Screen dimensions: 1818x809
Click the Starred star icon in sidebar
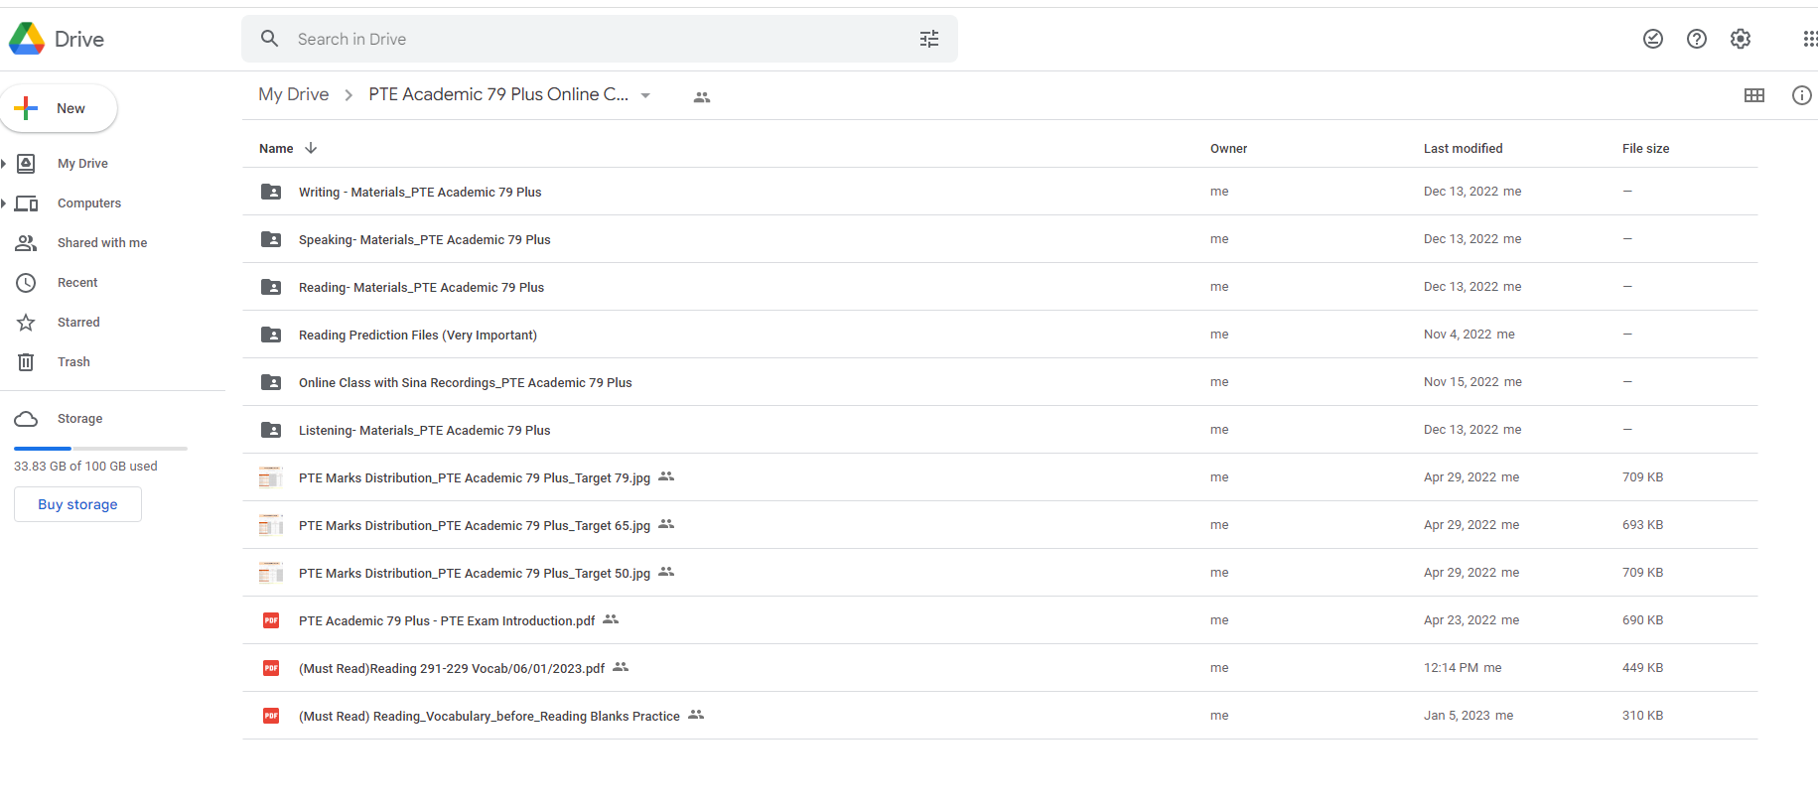[x=27, y=323]
